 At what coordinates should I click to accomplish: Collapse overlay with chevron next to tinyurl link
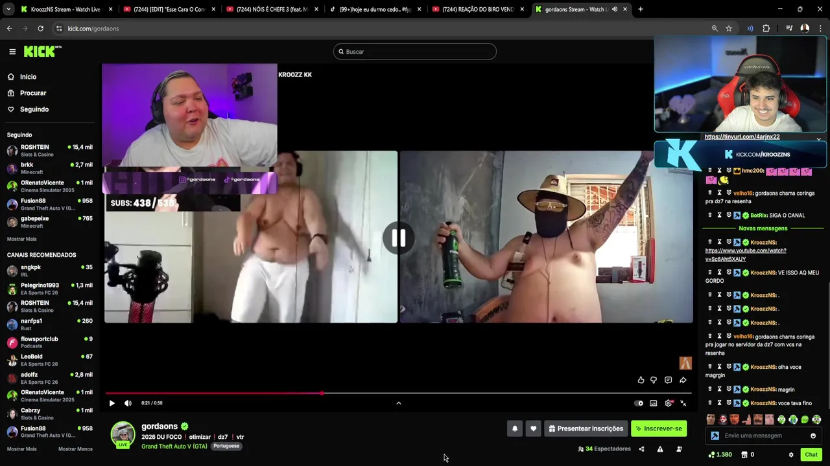818,139
